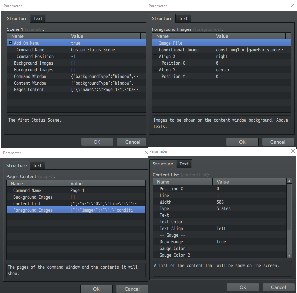Click Value column header in Pages Content table
The image size is (297, 293).
coord(103,183)
